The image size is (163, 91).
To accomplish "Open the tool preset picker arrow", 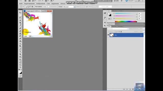I will [x=23, y=7].
